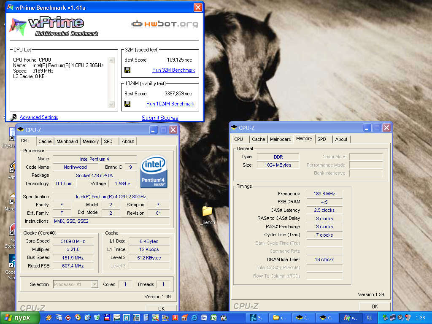Launch the calculator quick launch icon
This screenshot has width=432, height=324.
[x=146, y=318]
